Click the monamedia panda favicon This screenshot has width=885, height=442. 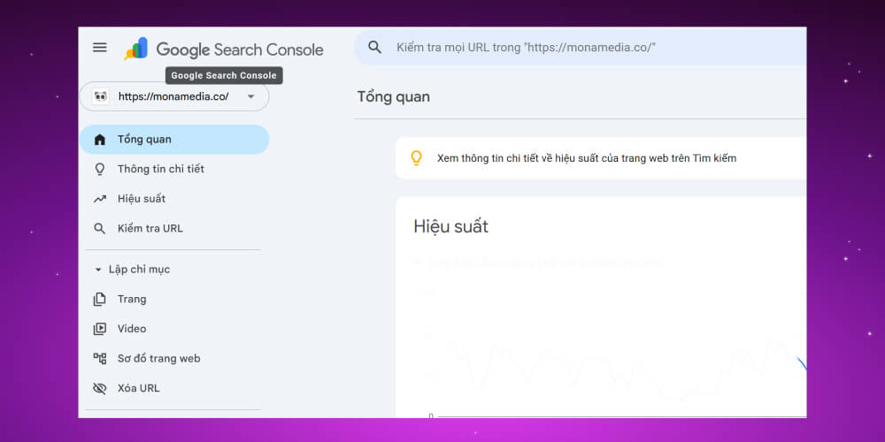[x=101, y=96]
